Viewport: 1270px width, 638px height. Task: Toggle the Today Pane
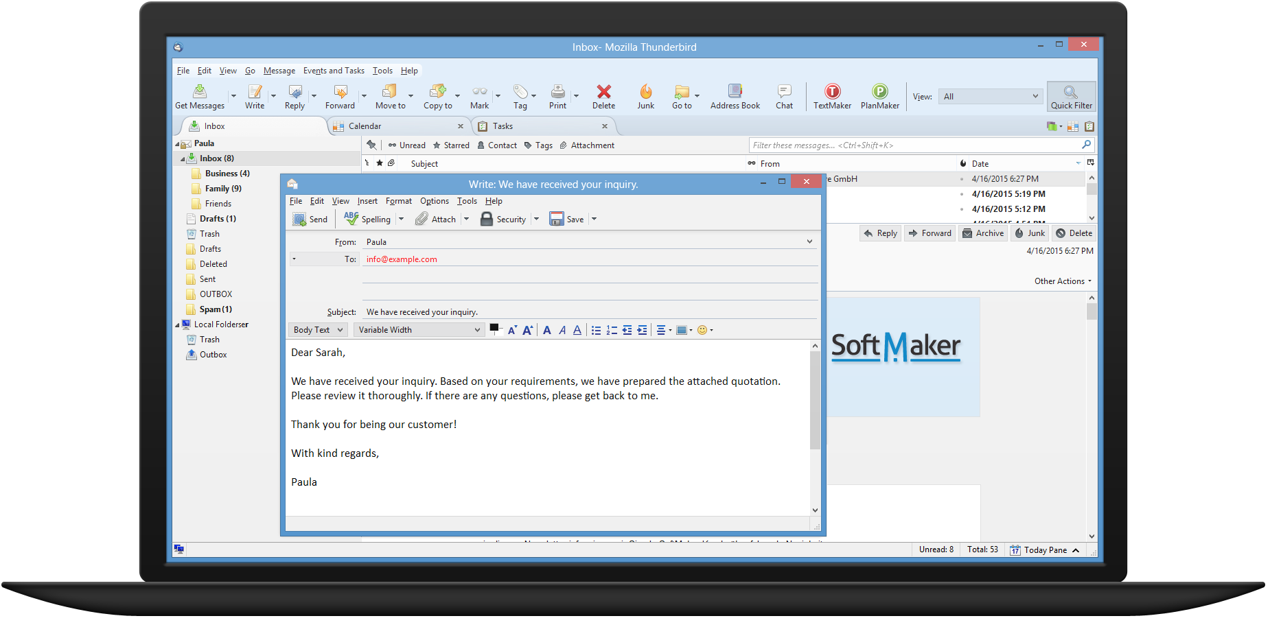(1045, 550)
